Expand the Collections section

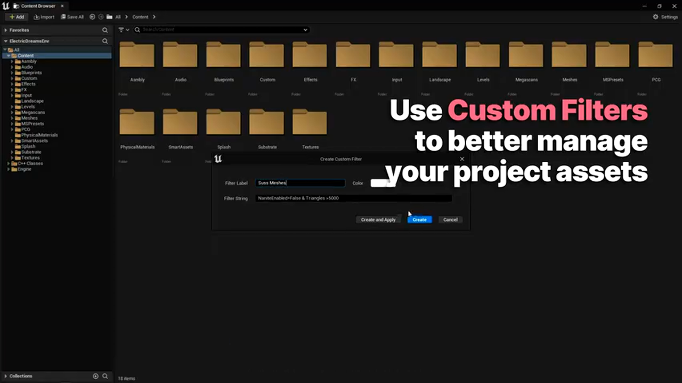[x=6, y=376]
